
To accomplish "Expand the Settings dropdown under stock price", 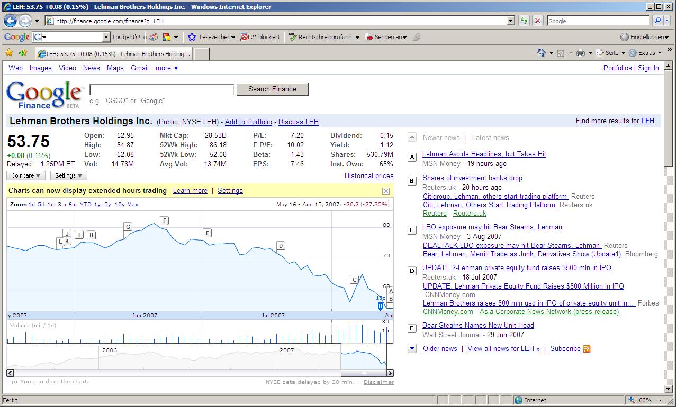I will 69,175.
